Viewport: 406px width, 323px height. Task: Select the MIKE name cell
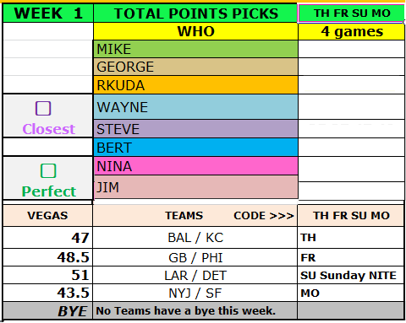point(195,49)
